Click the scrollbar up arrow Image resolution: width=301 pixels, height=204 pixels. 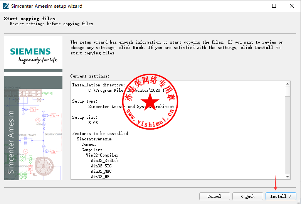(288, 84)
